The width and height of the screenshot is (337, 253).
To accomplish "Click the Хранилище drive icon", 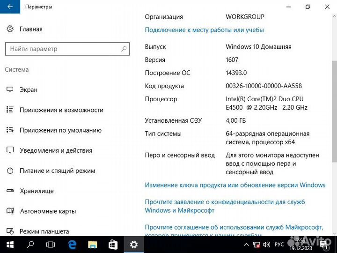I will tap(10, 191).
